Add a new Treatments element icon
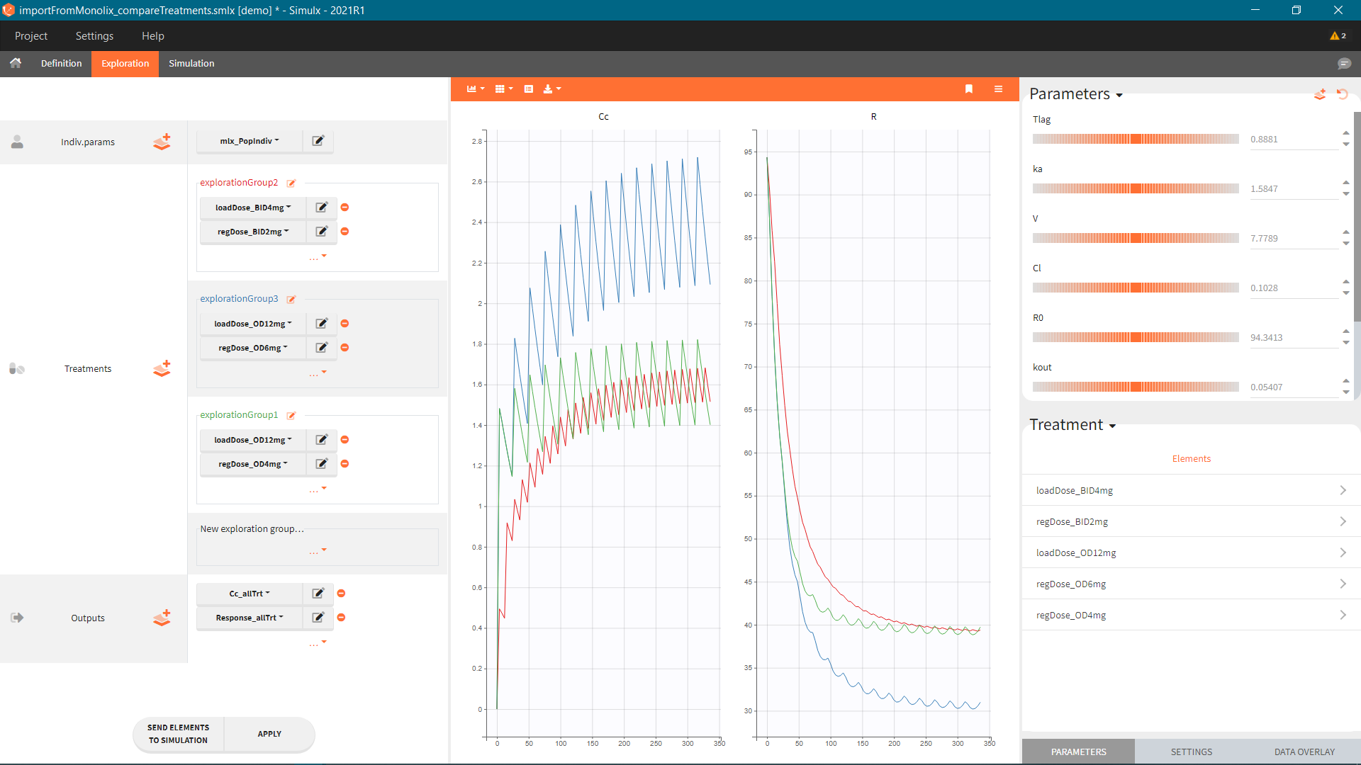1361x765 pixels. 162,368
